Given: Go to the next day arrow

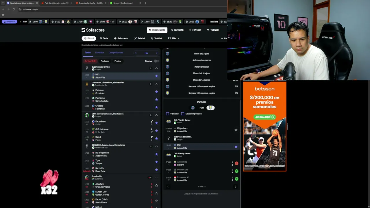Looking at the screenshot, I should click(157, 53).
